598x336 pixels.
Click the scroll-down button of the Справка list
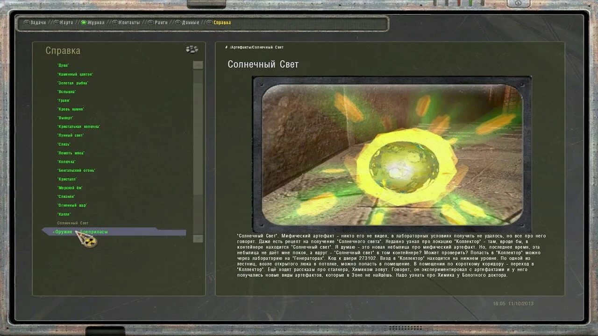pyautogui.click(x=198, y=238)
